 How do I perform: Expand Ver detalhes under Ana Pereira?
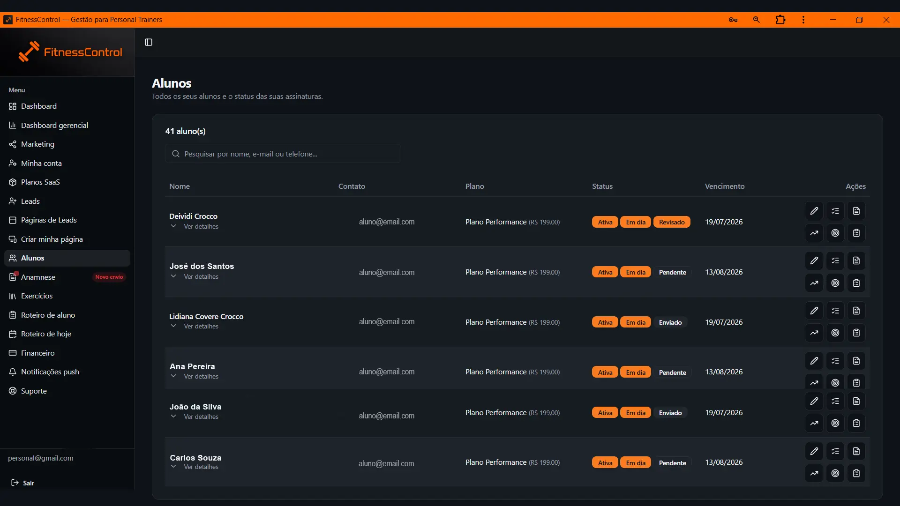pyautogui.click(x=195, y=377)
